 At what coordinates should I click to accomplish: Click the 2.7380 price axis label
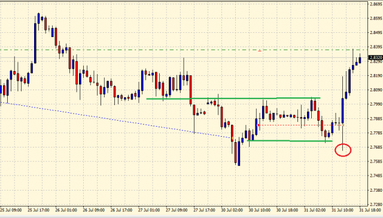(376, 190)
